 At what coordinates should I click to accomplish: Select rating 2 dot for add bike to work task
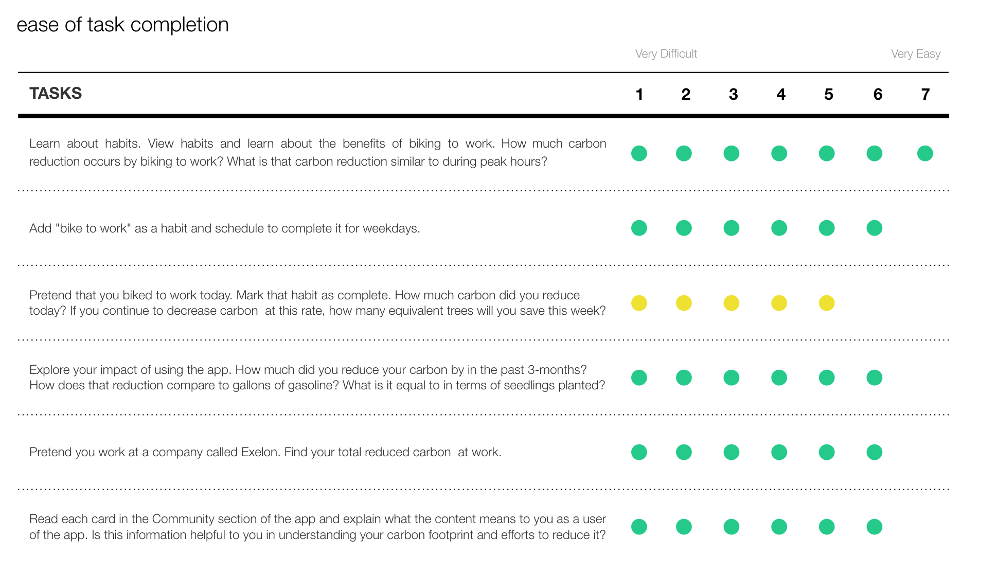tap(684, 228)
